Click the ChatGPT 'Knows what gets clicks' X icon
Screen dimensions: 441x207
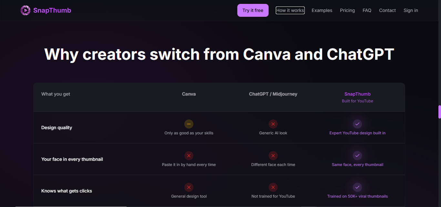(273, 187)
